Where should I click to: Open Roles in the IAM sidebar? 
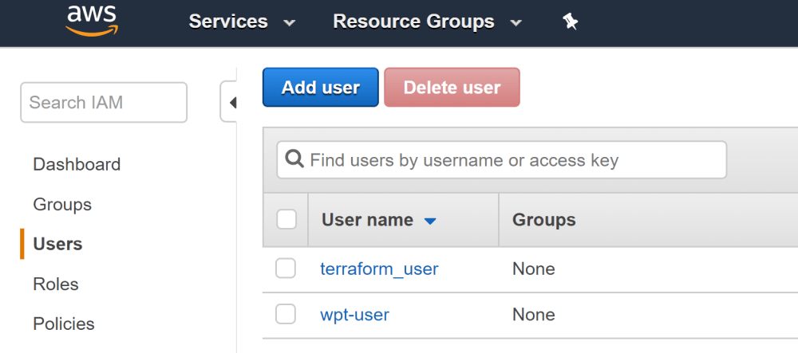pos(56,284)
